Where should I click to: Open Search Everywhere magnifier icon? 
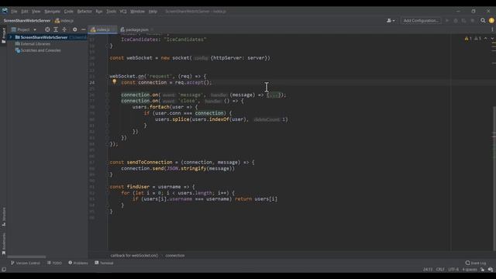[x=483, y=21]
